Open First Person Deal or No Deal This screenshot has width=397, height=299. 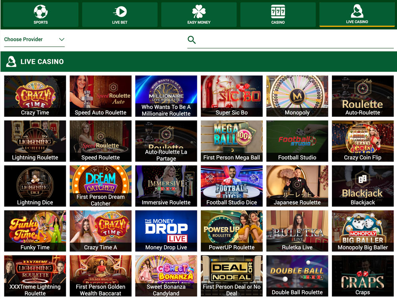tap(232, 276)
